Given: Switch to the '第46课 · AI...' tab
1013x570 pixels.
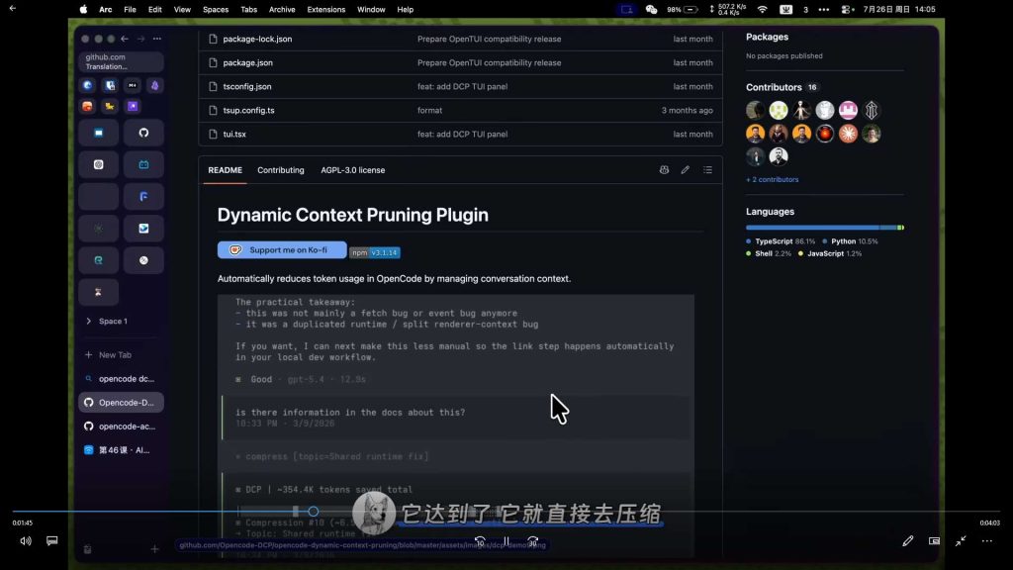Looking at the screenshot, I should coord(121,450).
